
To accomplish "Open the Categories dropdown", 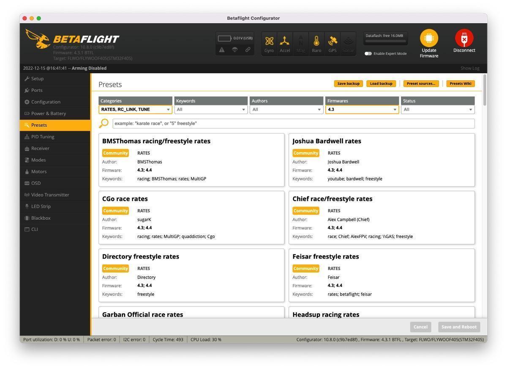I will point(135,109).
